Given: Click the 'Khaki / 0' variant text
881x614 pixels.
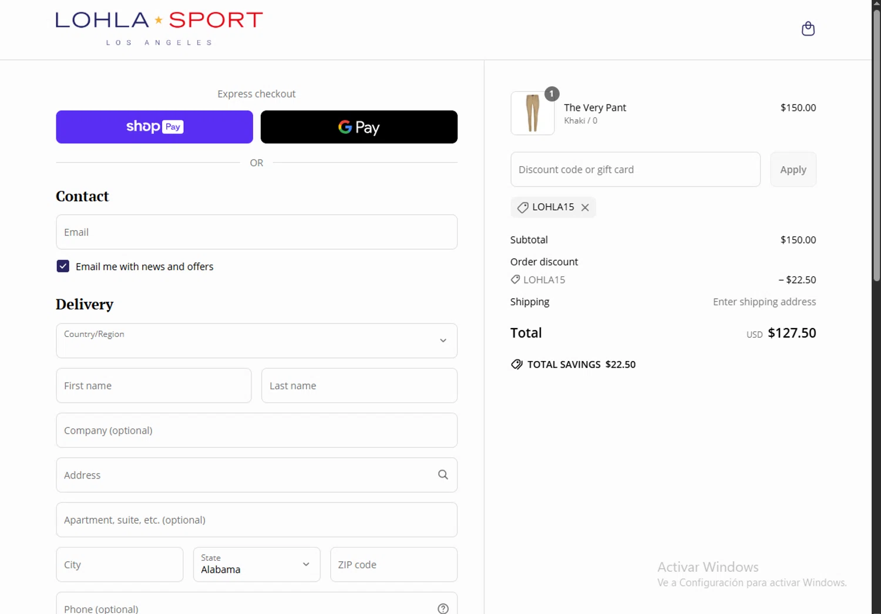Looking at the screenshot, I should [580, 121].
